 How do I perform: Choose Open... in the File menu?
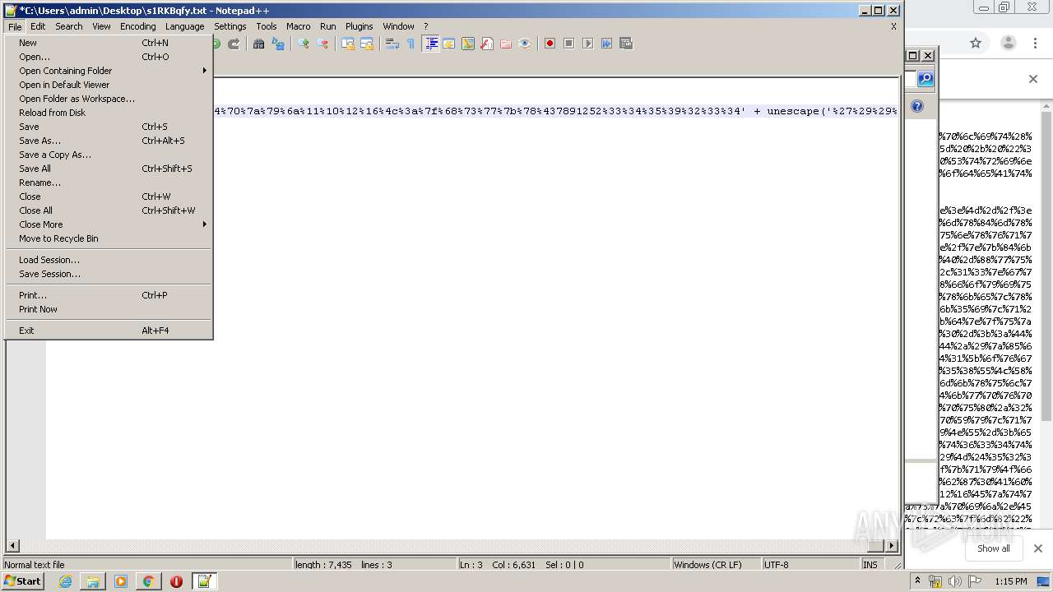coord(109,57)
